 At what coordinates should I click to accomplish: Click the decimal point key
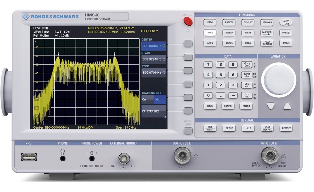(221, 95)
